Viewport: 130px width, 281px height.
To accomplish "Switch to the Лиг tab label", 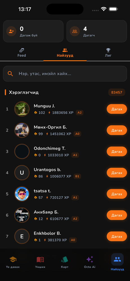I will 108,55.
